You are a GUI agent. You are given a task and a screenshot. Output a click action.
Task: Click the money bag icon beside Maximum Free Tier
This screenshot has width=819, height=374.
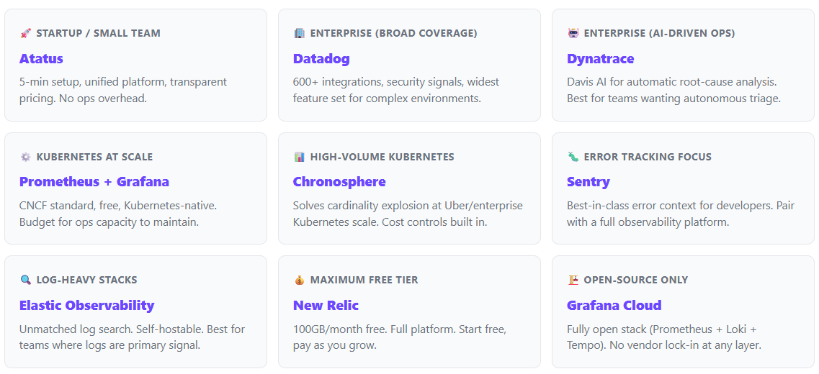click(299, 280)
